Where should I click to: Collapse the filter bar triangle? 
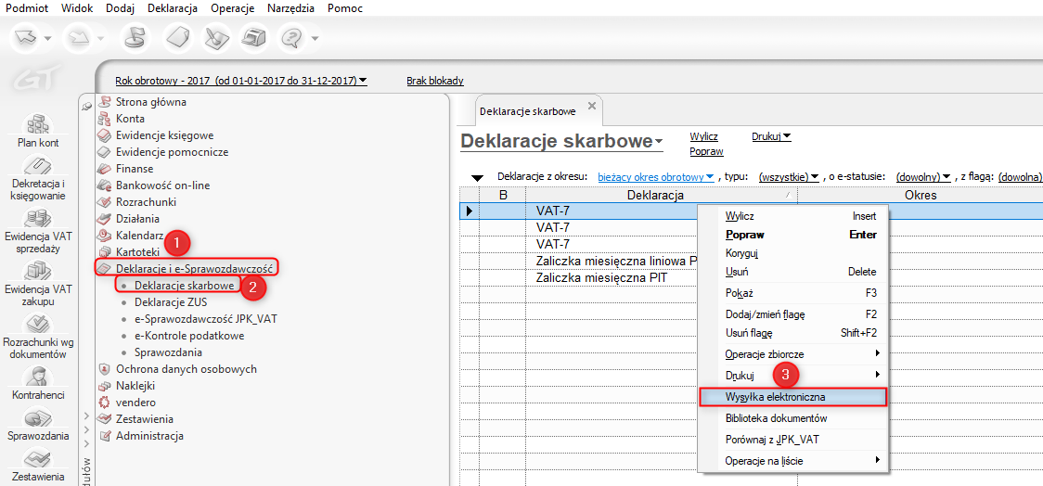pyautogui.click(x=476, y=178)
